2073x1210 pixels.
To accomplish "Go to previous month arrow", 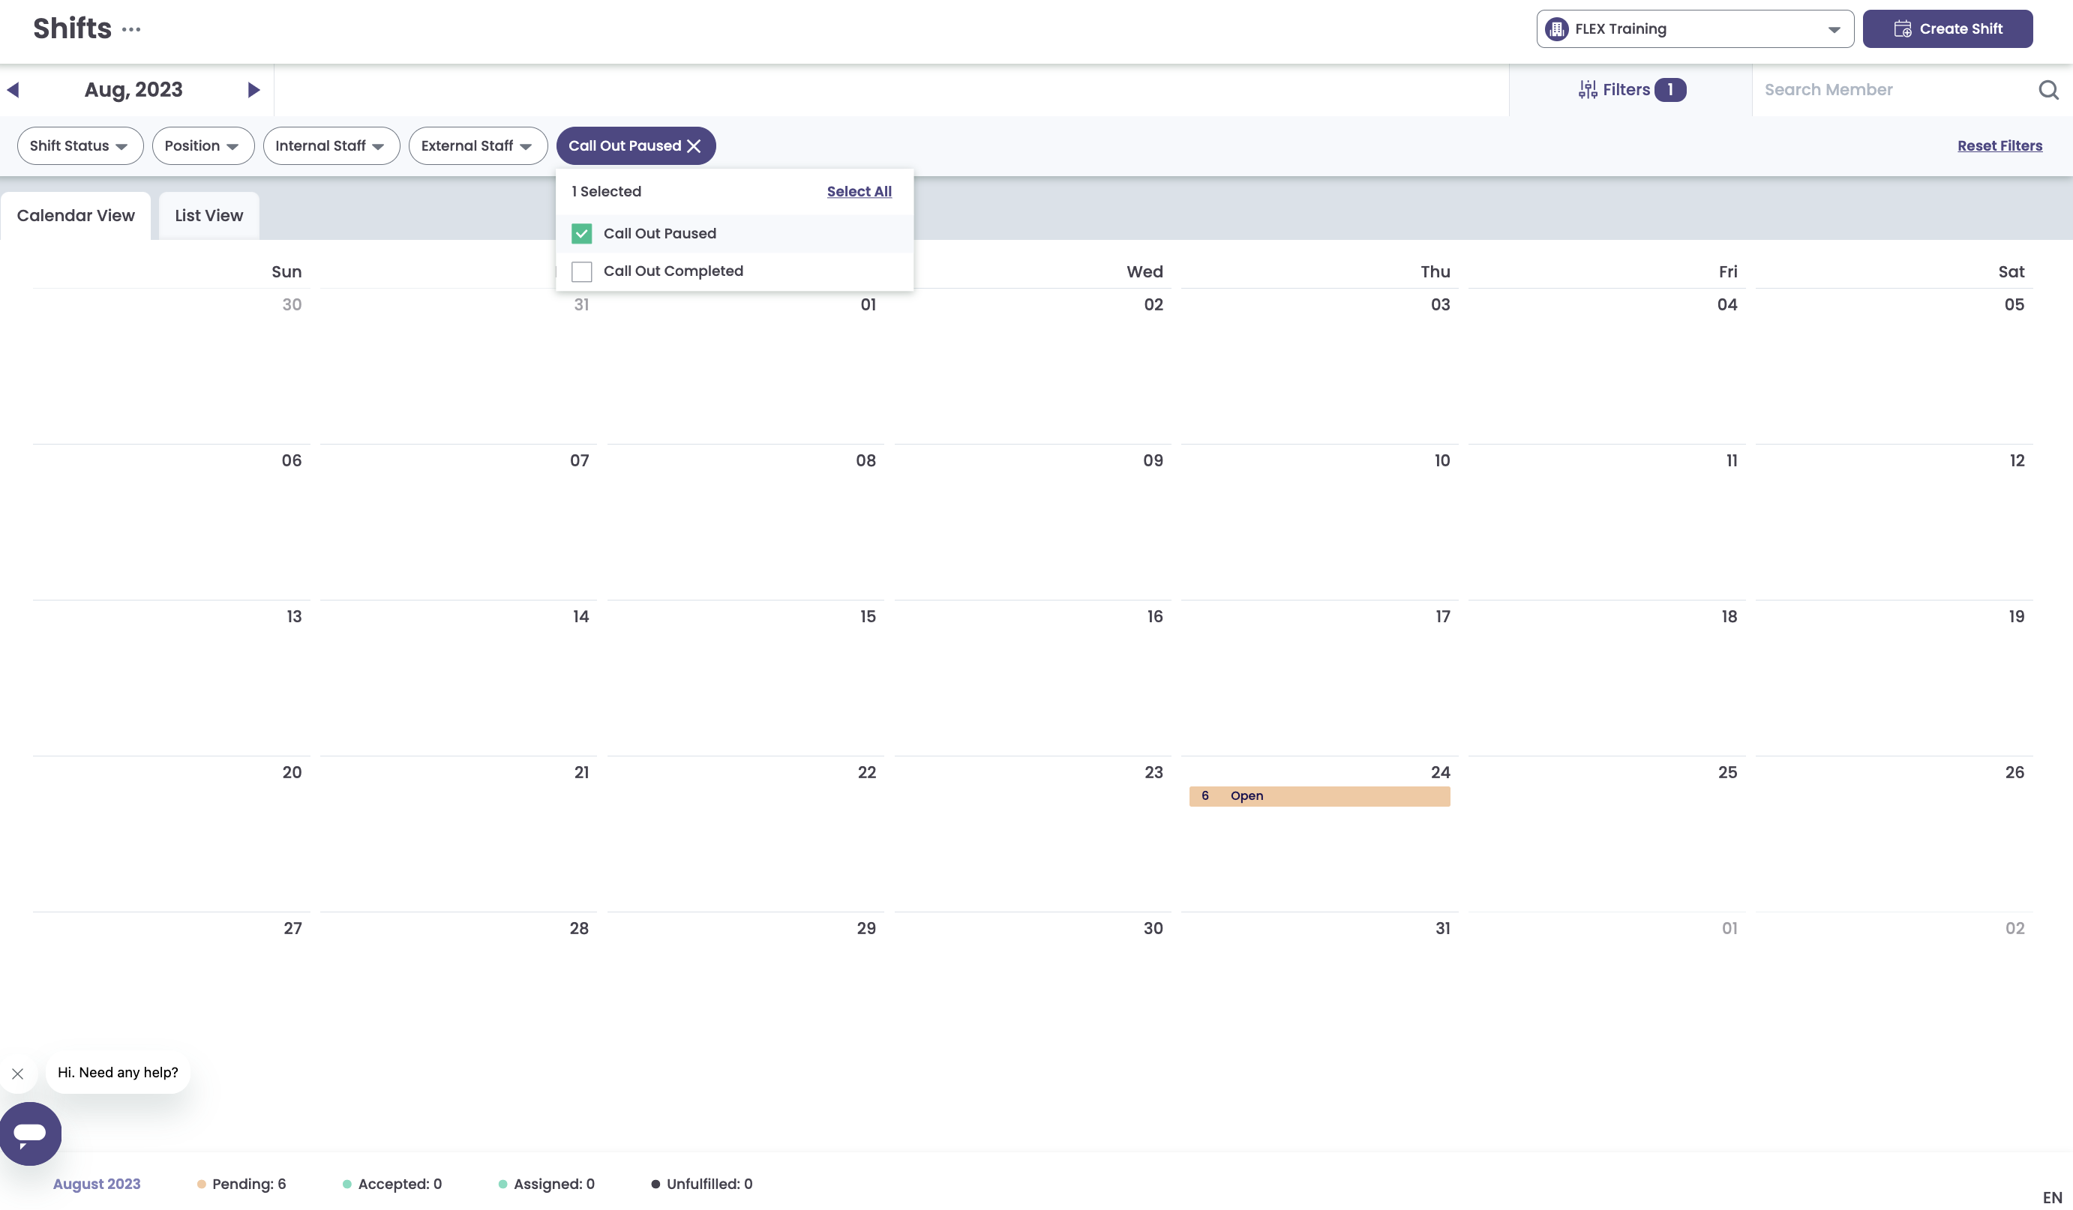I will pyautogui.click(x=13, y=90).
